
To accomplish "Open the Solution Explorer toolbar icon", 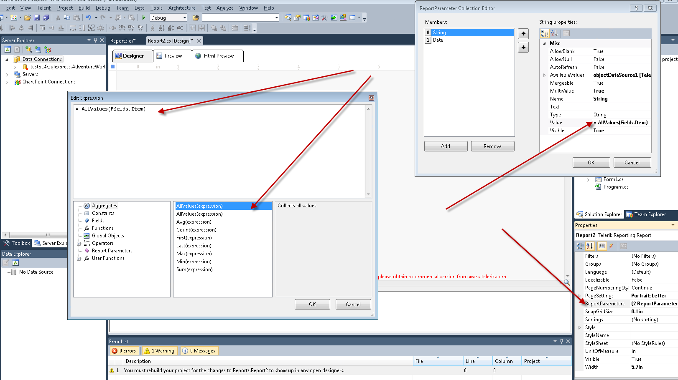I will click(288, 18).
